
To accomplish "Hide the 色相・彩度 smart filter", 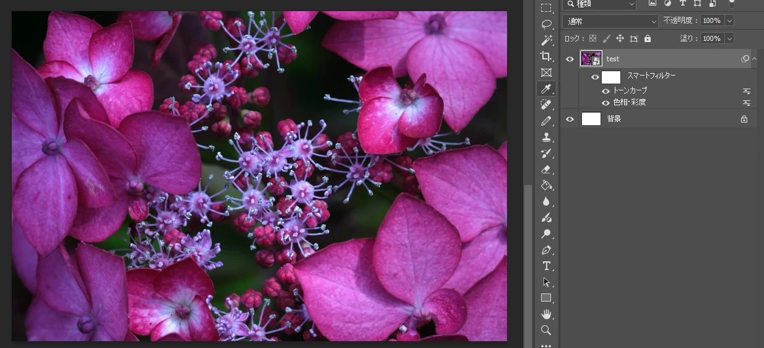I will pyautogui.click(x=606, y=103).
